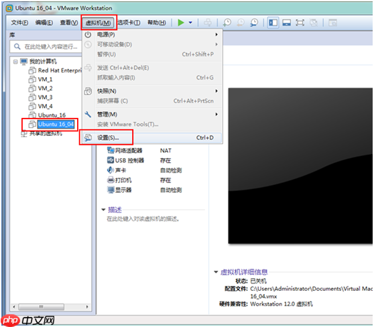Click the settings icon beside 设置(S)
The image size is (374, 327).
pos(88,137)
